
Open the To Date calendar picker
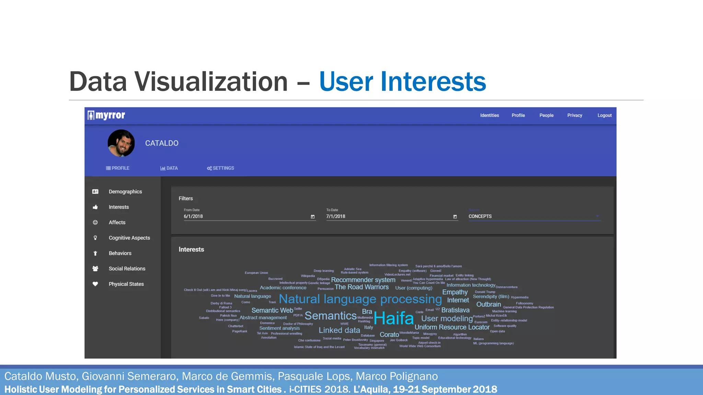[455, 217]
